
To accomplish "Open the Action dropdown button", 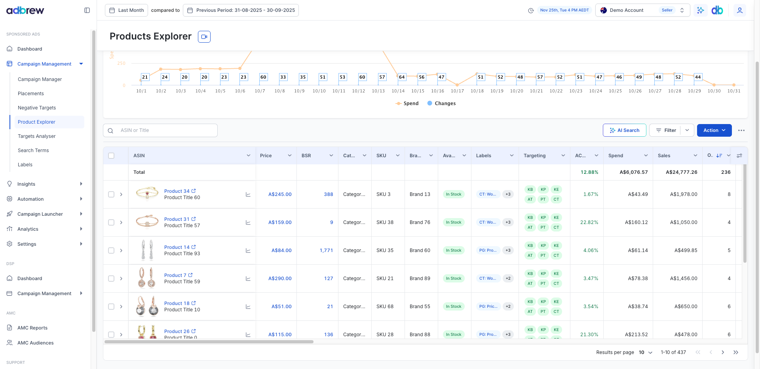I will 714,130.
